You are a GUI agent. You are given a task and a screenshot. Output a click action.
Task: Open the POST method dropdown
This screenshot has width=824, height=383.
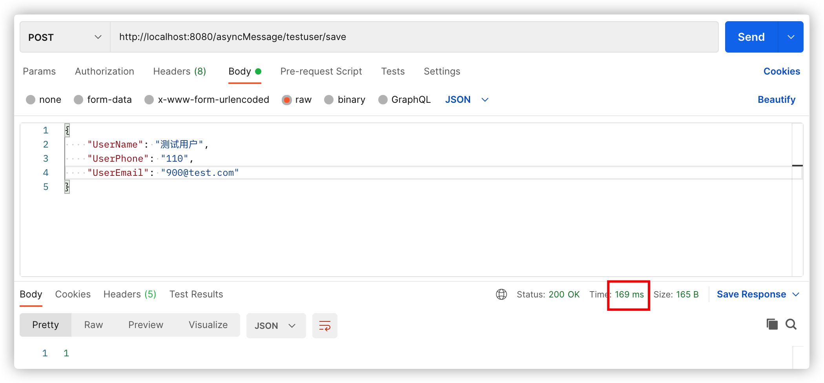[x=65, y=37]
